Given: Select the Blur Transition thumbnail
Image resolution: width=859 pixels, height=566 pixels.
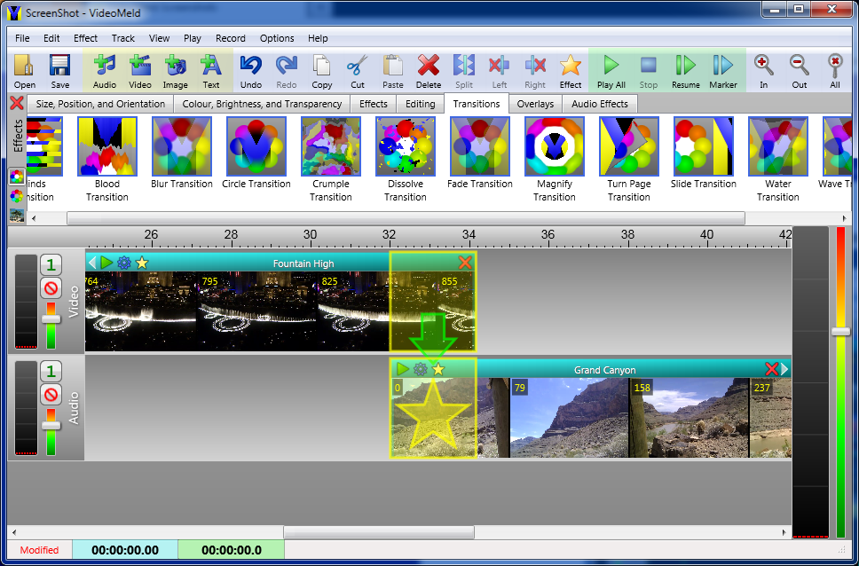Looking at the screenshot, I should [182, 146].
